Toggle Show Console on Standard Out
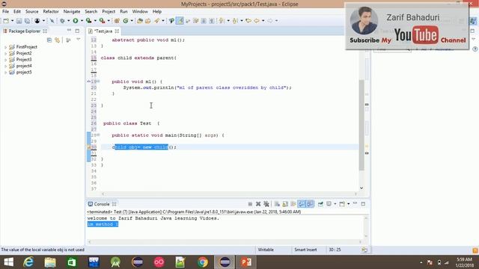This screenshot has height=269, width=479. (x=302, y=204)
